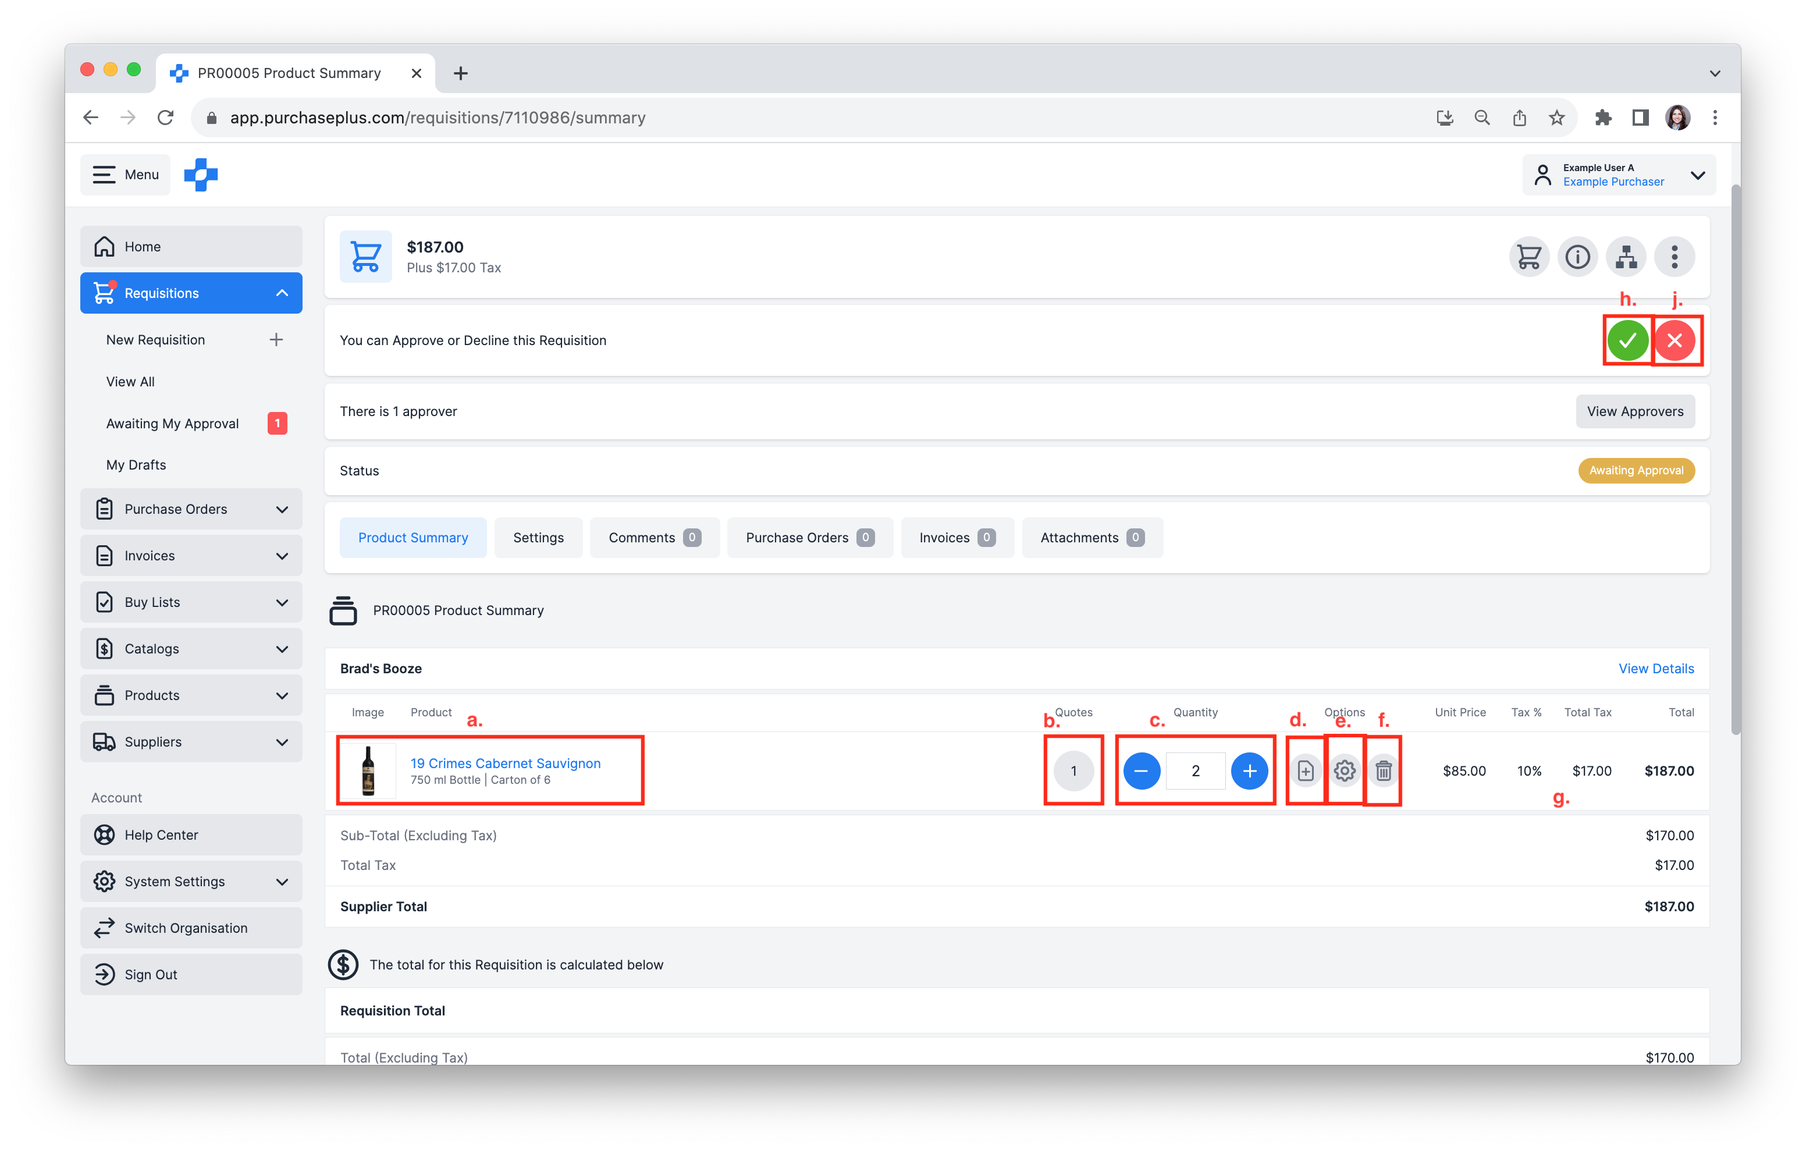
Task: Increase quantity with the plus button
Action: point(1249,770)
